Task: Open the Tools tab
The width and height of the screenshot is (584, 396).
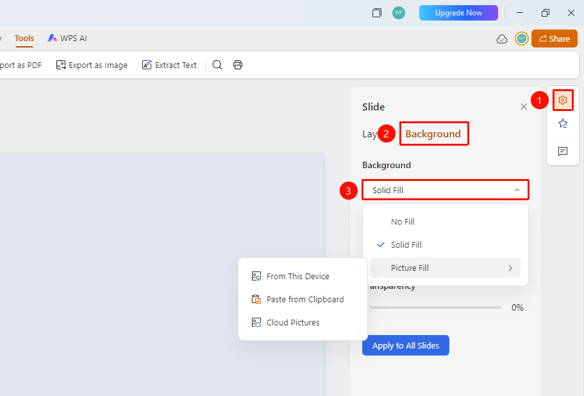Action: pos(24,39)
